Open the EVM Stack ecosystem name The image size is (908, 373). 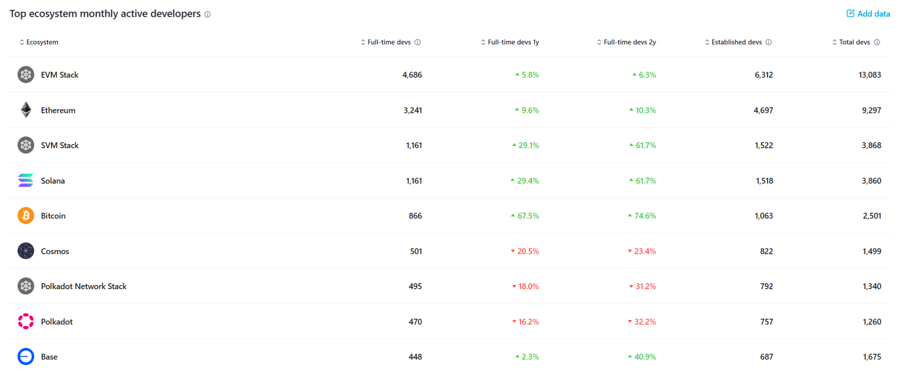pyautogui.click(x=60, y=75)
